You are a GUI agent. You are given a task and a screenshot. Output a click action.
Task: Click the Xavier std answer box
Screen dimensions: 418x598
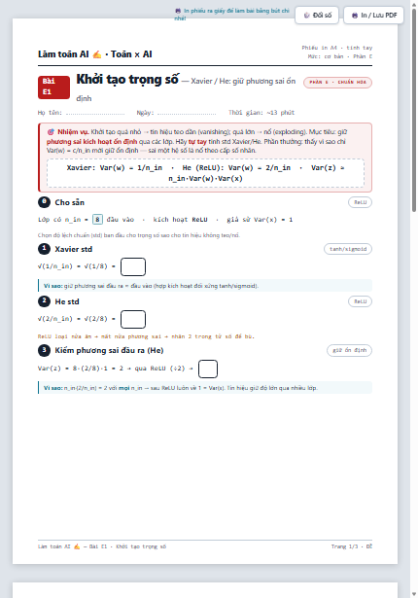(133, 266)
